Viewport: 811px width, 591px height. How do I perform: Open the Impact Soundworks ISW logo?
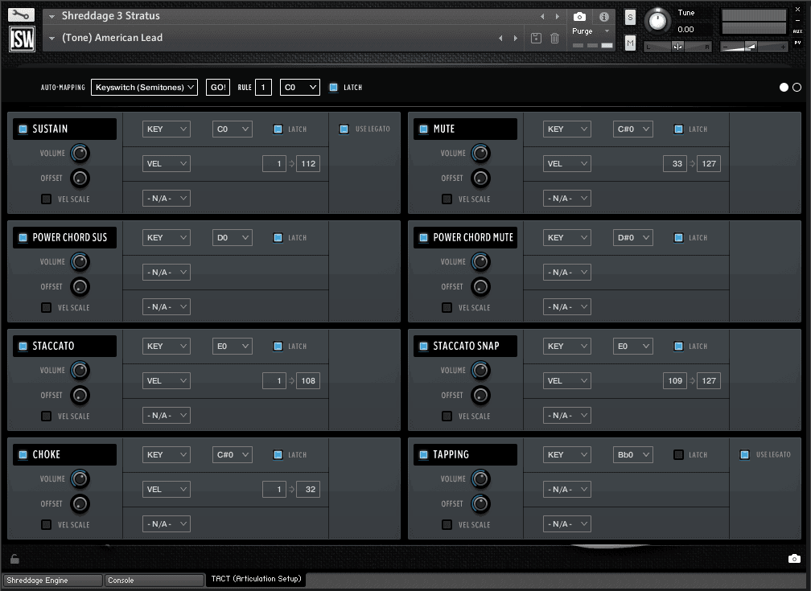click(21, 38)
